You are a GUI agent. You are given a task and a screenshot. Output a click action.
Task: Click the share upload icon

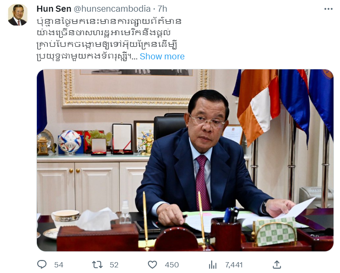point(277,264)
